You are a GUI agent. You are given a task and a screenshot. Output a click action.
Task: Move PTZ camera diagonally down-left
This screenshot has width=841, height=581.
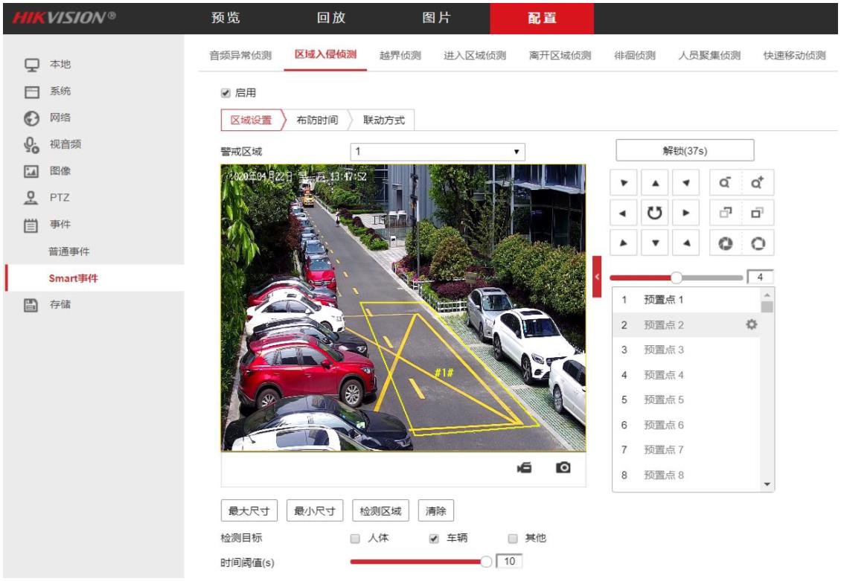click(623, 243)
